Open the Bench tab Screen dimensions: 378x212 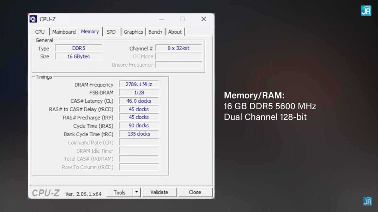coord(155,32)
